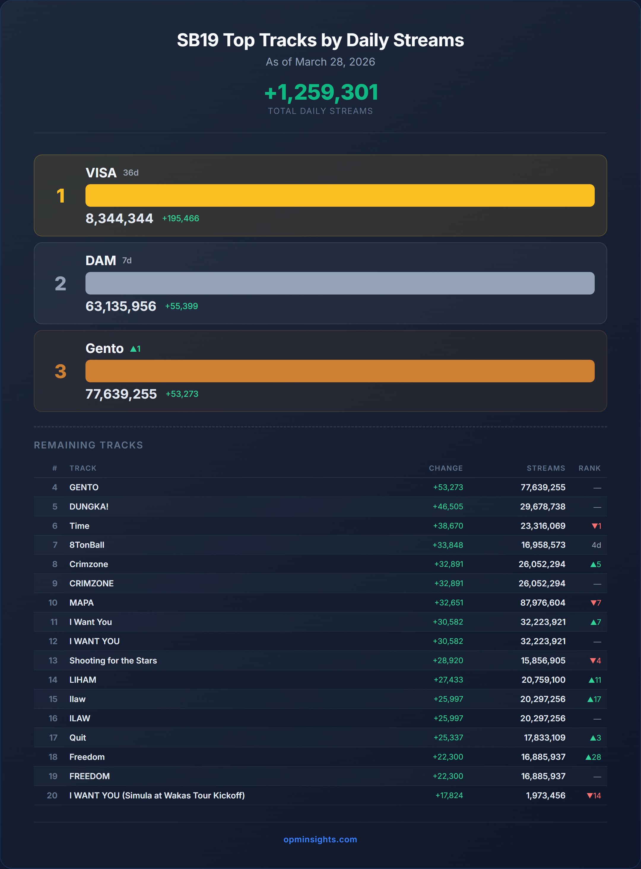This screenshot has height=869, width=641.
Task: Click the green up-5 indicator for Crimzone
Action: point(595,564)
